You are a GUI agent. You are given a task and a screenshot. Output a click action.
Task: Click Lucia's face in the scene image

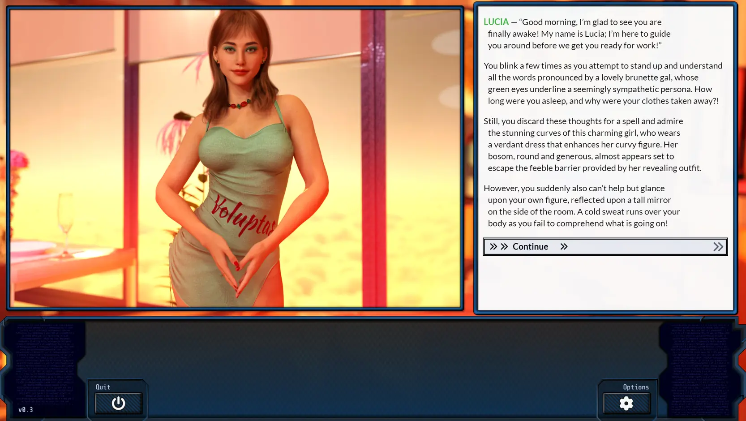tap(241, 54)
